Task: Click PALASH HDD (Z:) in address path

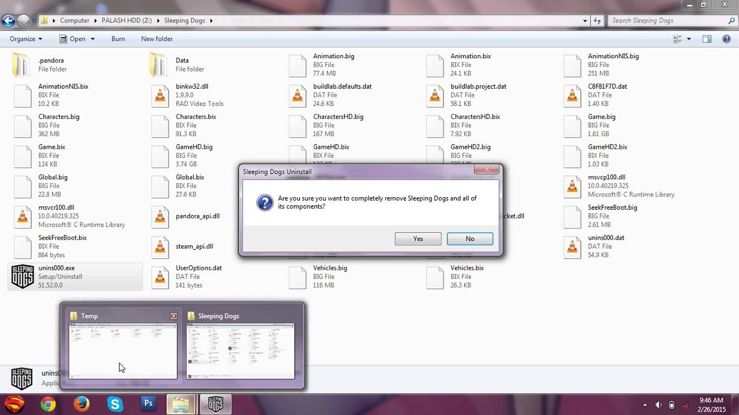Action: tap(126, 20)
